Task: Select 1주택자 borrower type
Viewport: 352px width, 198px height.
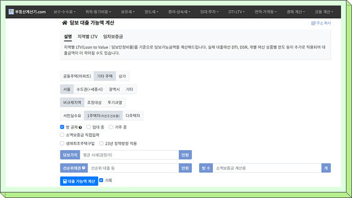Action: 103,116
